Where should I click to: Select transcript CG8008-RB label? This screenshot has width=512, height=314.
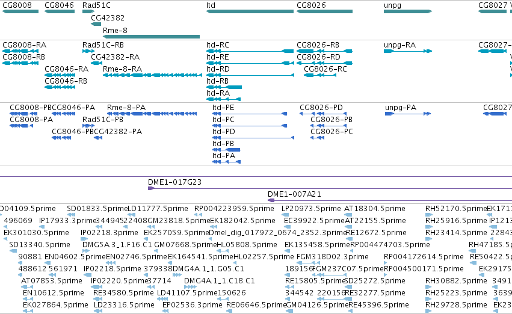coord(23,57)
